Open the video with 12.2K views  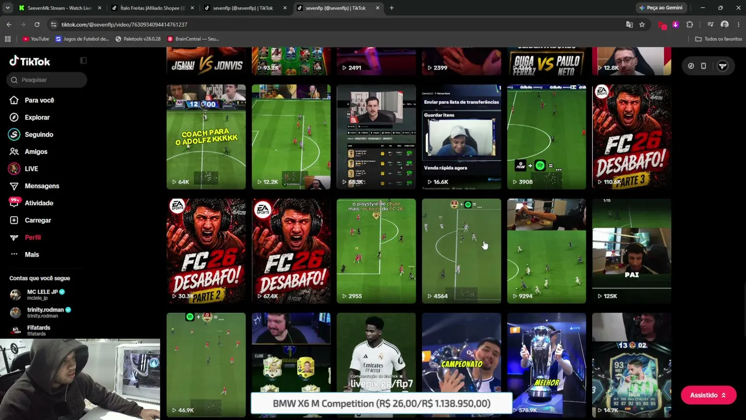tap(291, 137)
